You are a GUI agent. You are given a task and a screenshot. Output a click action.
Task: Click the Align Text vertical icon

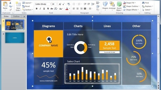click(x=98, y=6)
